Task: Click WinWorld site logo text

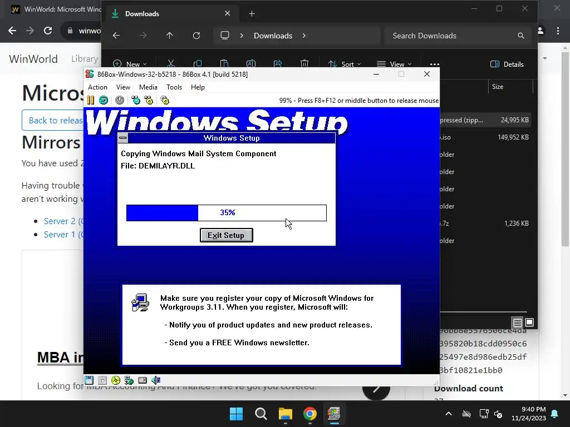Action: [33, 59]
